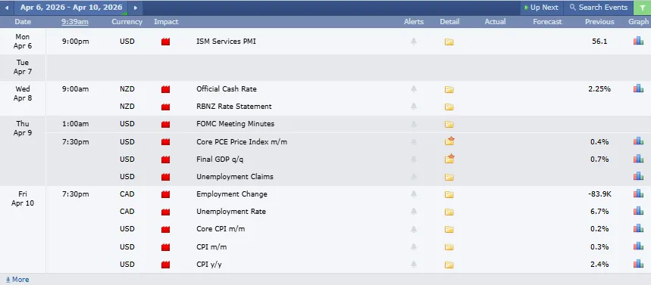This screenshot has height=285, width=651.
Task: Toggle alert bell for Employment Change
Action: [414, 194]
